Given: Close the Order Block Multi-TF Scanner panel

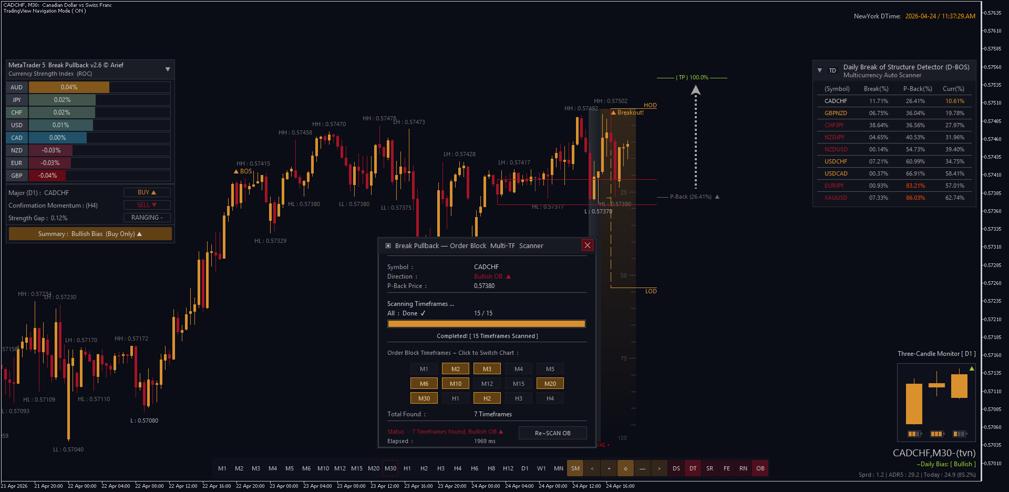Looking at the screenshot, I should click(588, 245).
